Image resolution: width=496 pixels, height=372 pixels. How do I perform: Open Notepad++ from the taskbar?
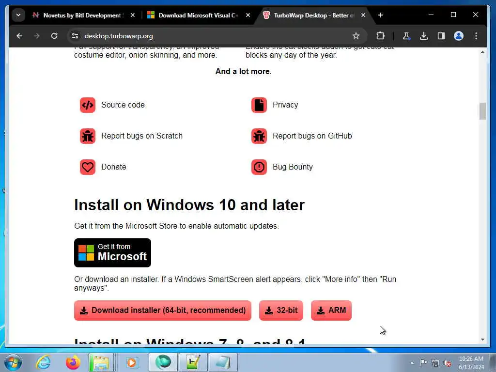[193, 362]
